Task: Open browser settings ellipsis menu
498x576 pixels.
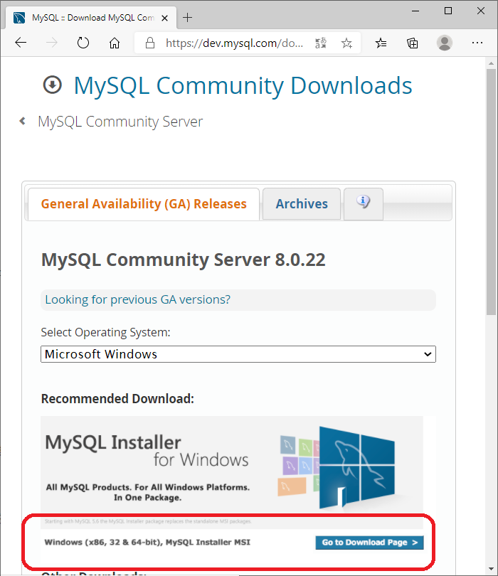Action: 477,43
